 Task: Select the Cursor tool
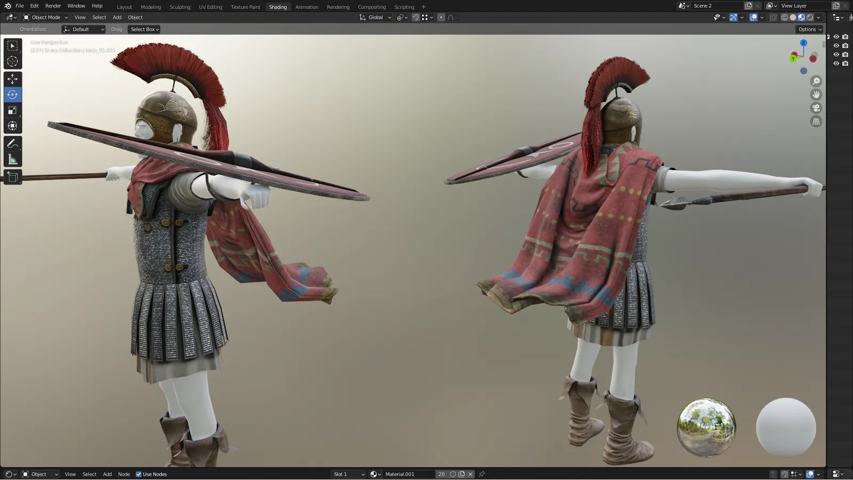12,62
